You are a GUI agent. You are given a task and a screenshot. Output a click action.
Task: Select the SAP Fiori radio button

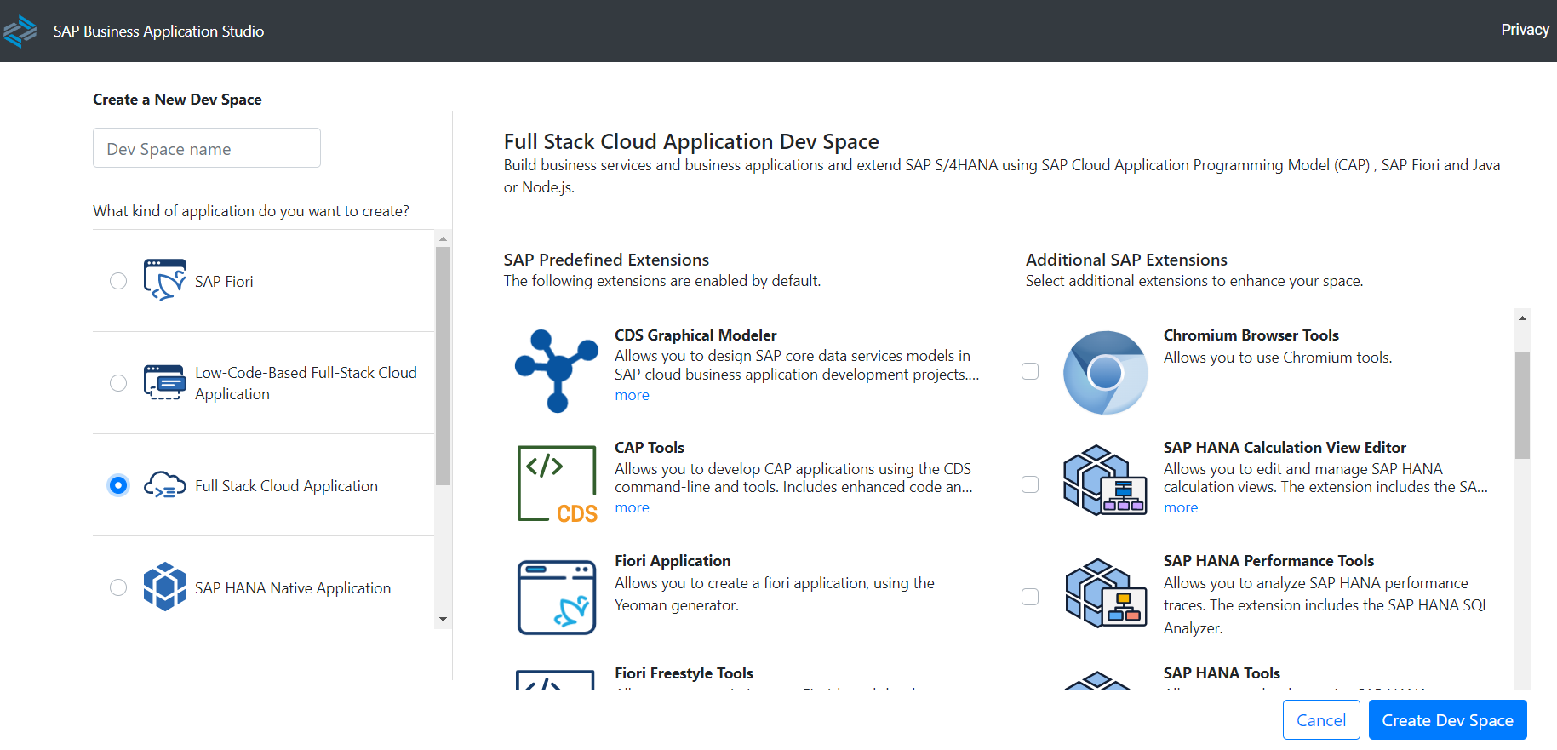pyautogui.click(x=118, y=281)
